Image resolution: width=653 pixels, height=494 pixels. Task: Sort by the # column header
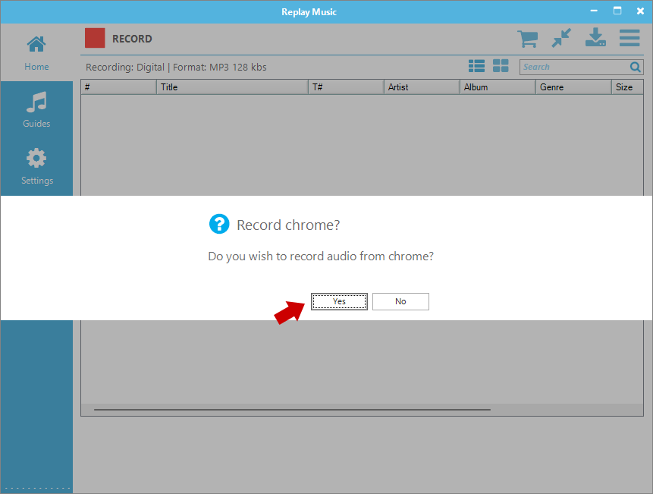pyautogui.click(x=118, y=87)
